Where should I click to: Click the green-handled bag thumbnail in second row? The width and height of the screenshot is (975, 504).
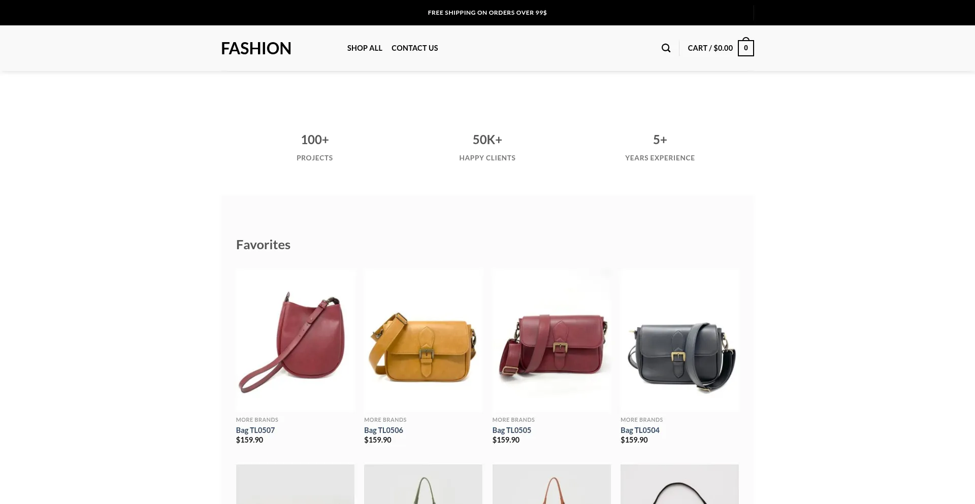tap(423, 484)
